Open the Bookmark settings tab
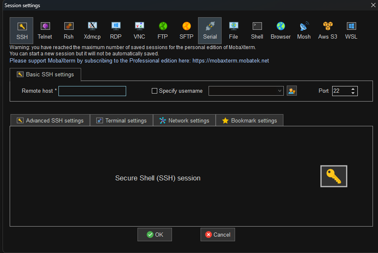 pyautogui.click(x=249, y=120)
